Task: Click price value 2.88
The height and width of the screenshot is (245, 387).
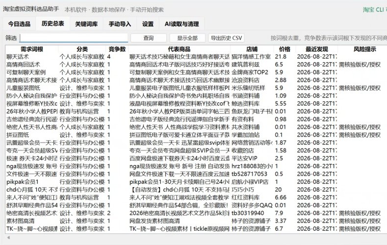Action: coord(281,80)
